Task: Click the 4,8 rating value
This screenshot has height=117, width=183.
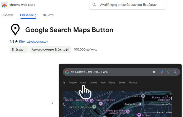Action: (x=12, y=41)
